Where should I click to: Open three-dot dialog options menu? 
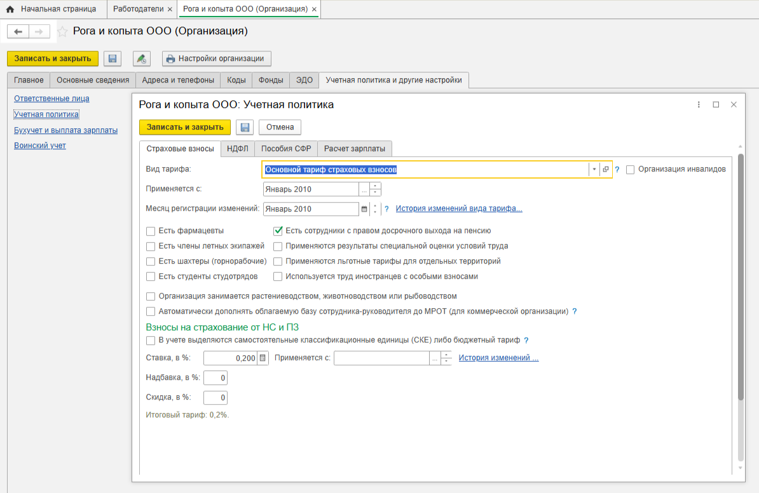tap(699, 105)
